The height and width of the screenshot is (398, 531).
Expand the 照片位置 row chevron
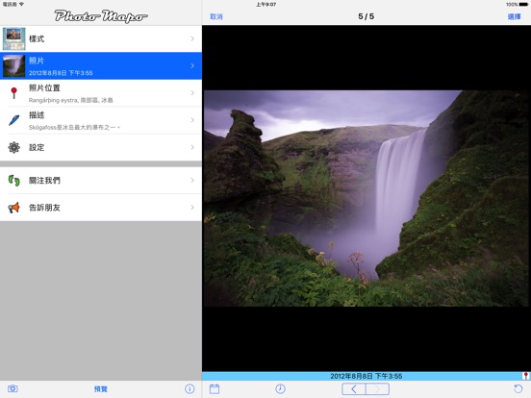192,92
